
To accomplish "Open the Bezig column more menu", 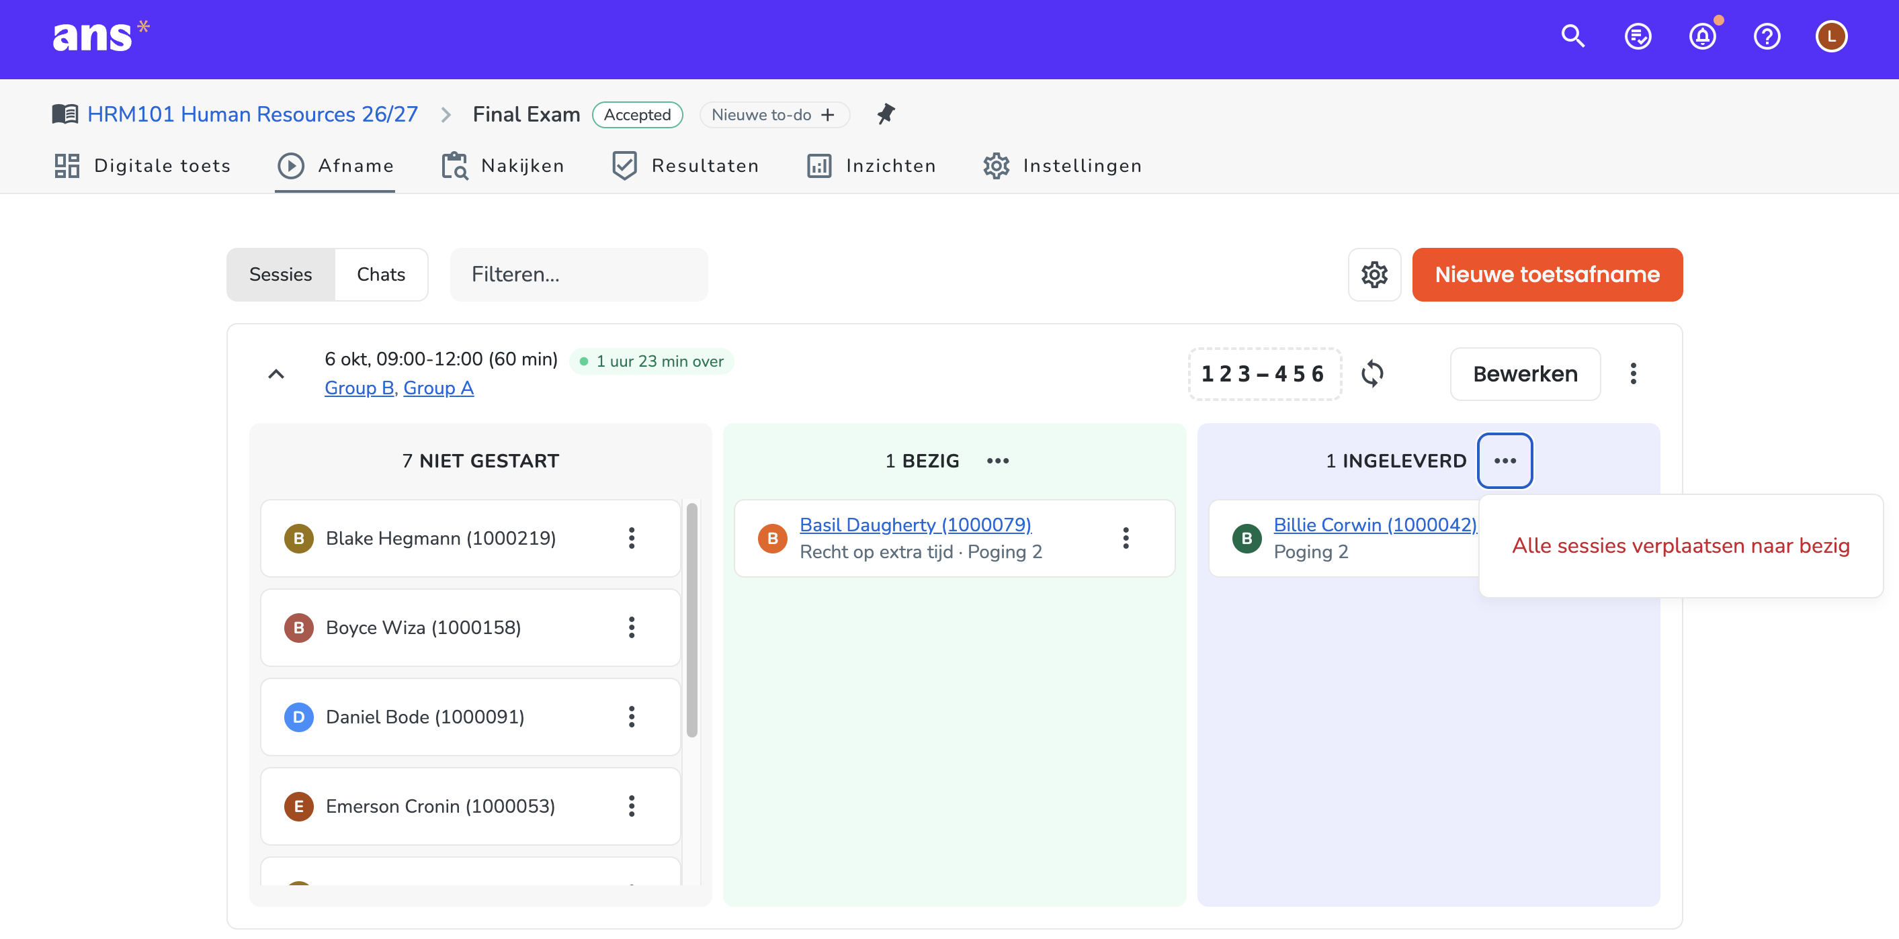I will (x=998, y=461).
